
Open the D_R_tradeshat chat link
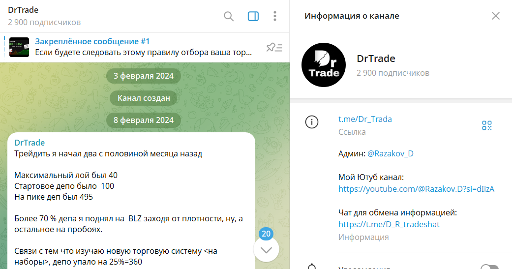tap(389, 224)
